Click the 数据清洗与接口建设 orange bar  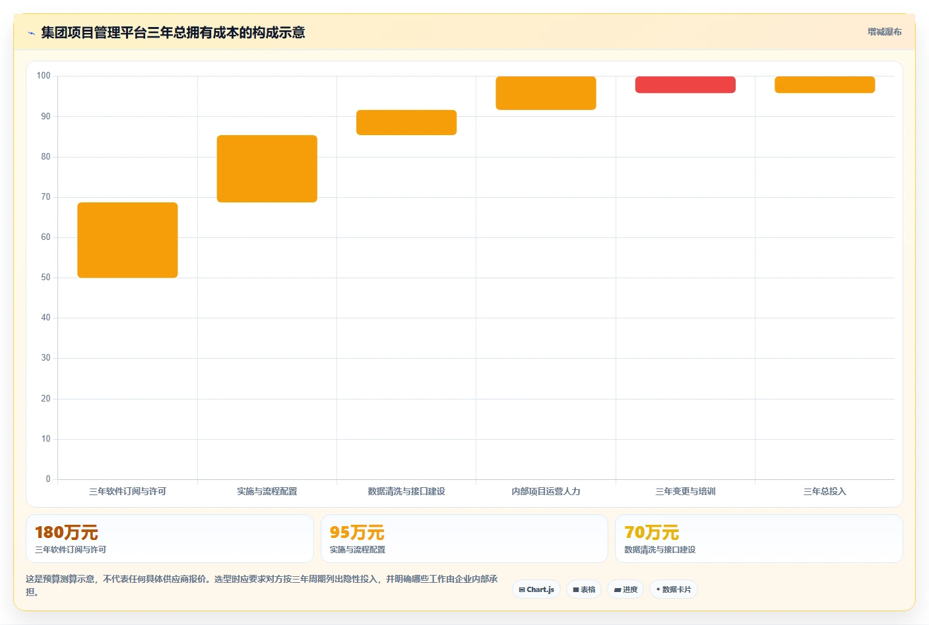point(406,123)
